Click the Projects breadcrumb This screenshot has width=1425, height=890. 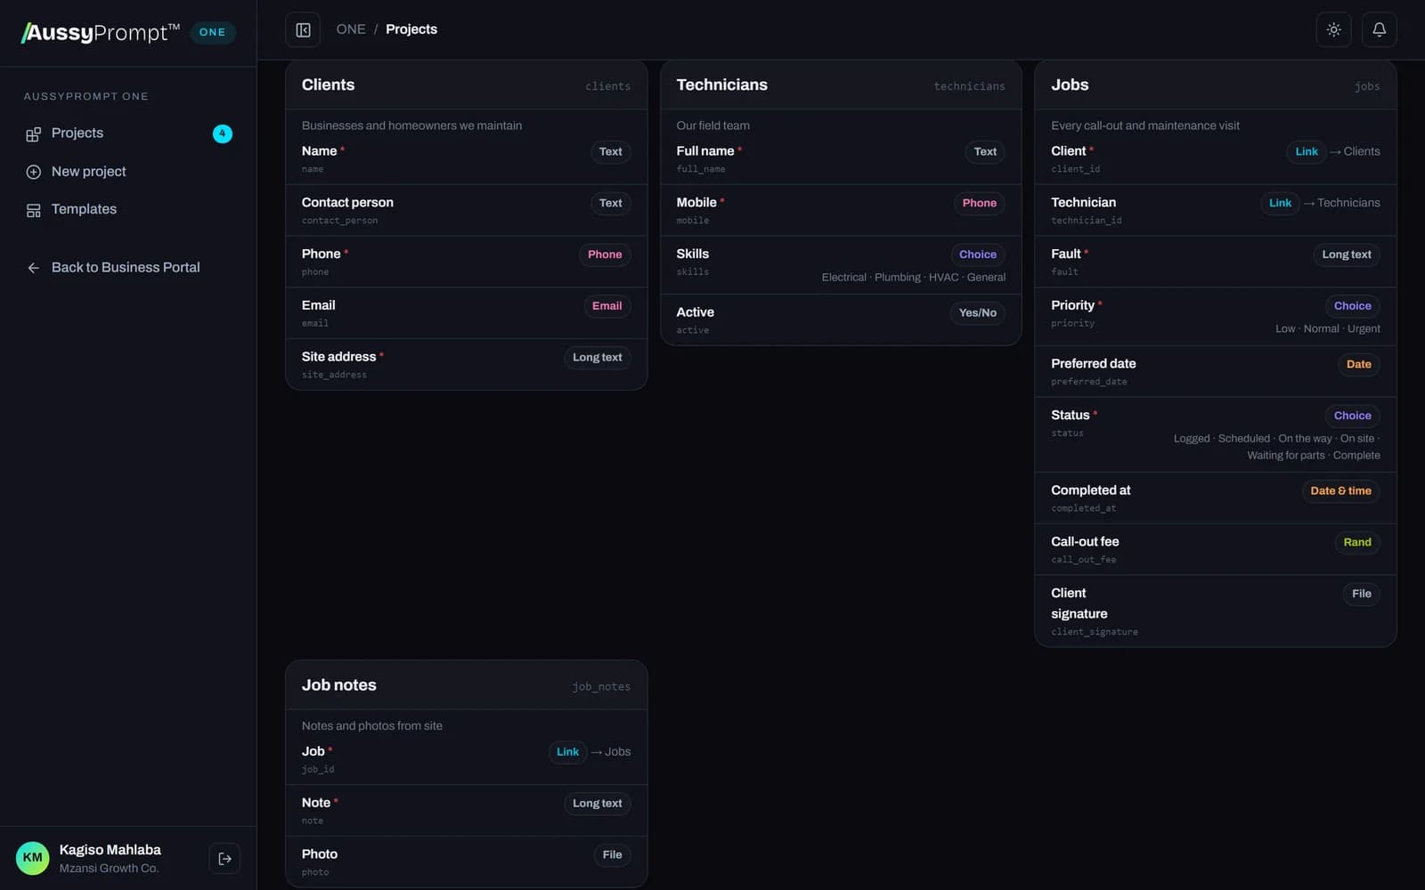(x=411, y=29)
